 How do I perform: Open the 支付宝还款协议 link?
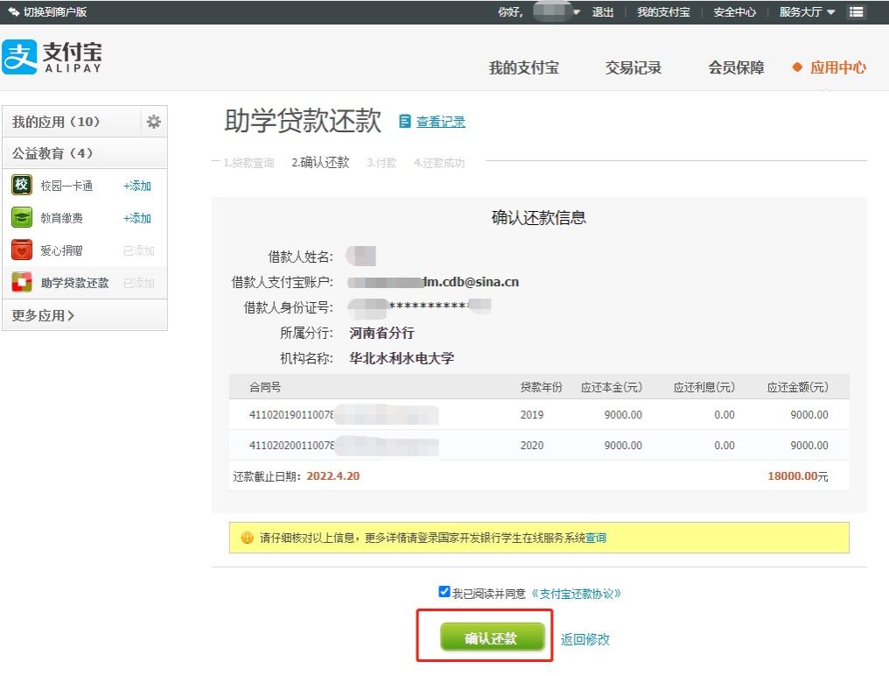coord(576,594)
